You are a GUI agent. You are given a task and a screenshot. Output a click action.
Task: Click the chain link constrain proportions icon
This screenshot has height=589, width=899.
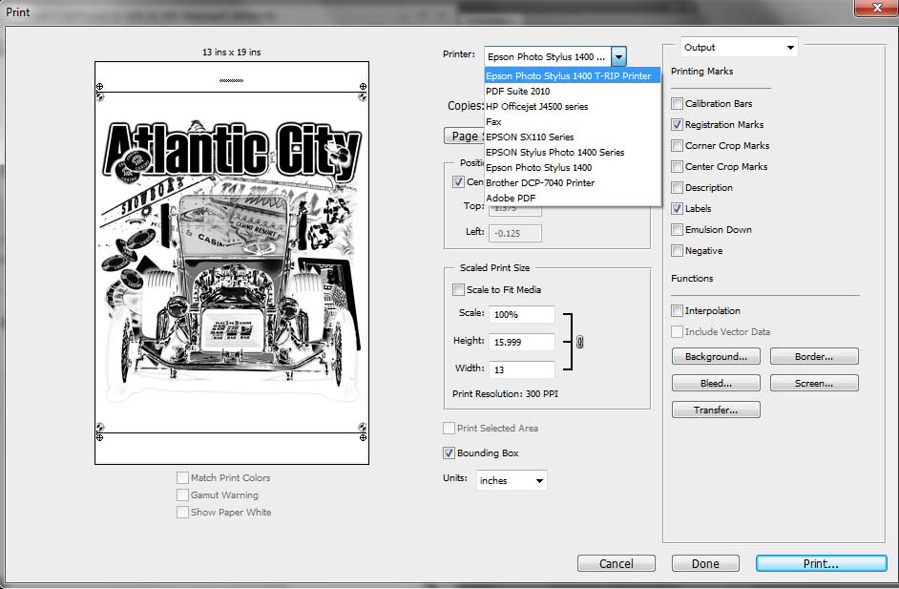tap(579, 342)
